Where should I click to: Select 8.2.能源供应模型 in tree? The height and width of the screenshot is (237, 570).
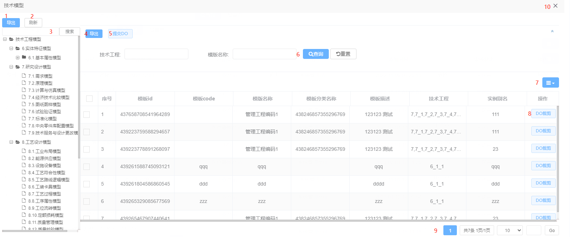[x=45, y=159]
